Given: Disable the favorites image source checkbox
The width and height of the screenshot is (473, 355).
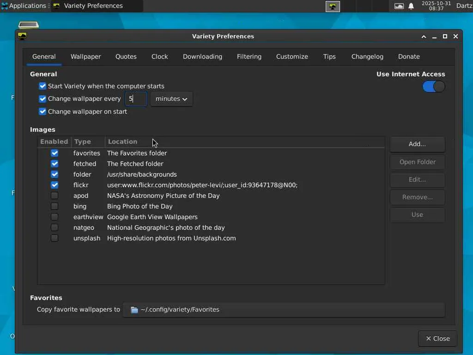Looking at the screenshot, I should pyautogui.click(x=55, y=153).
